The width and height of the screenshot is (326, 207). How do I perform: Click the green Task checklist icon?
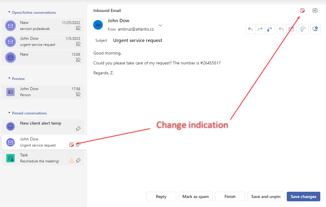10,158
